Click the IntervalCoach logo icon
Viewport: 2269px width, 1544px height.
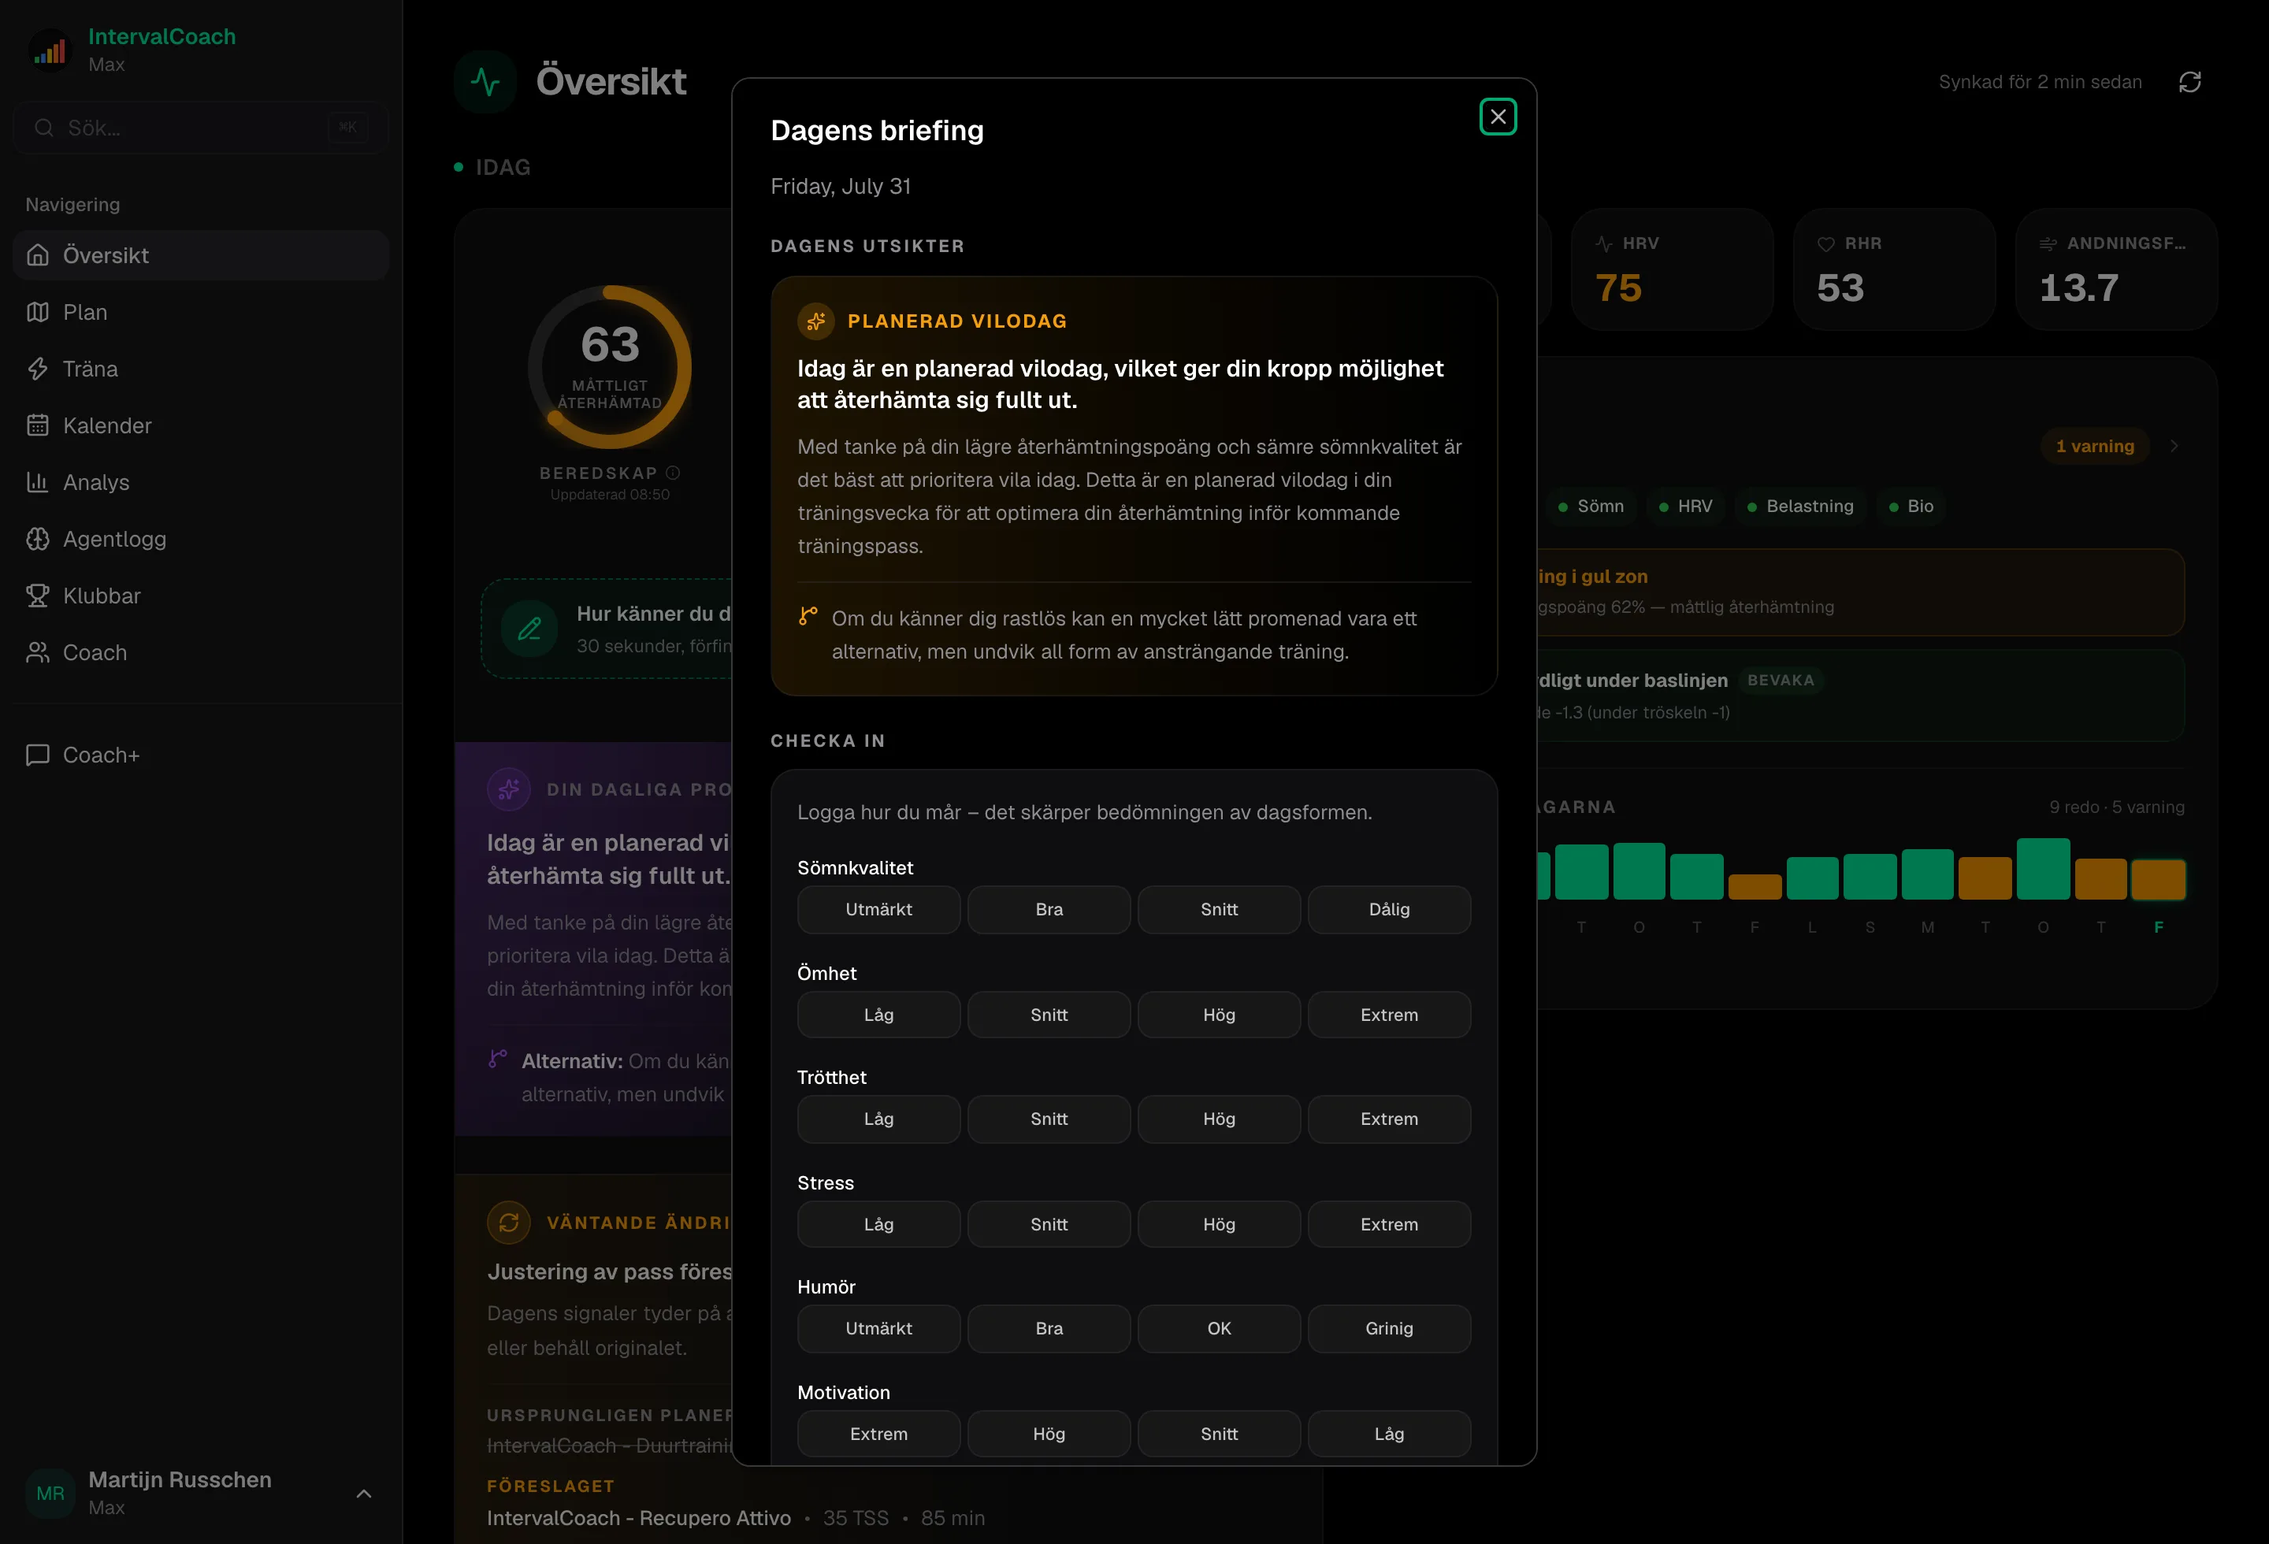pyautogui.click(x=50, y=50)
